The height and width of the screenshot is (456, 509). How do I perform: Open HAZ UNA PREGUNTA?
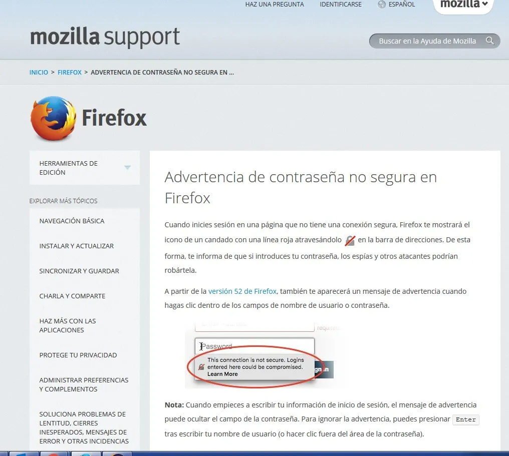point(275,4)
